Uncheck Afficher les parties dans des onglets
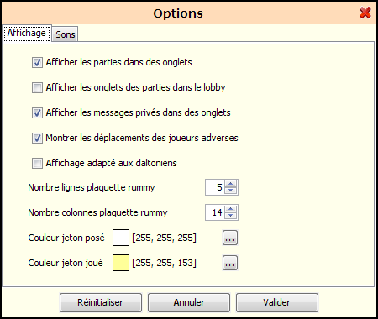 (37, 62)
